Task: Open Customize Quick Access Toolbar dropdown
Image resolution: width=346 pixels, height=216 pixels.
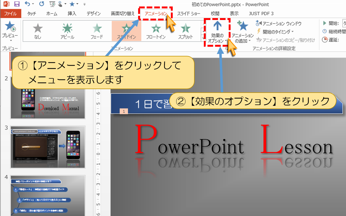Action: [85, 4]
